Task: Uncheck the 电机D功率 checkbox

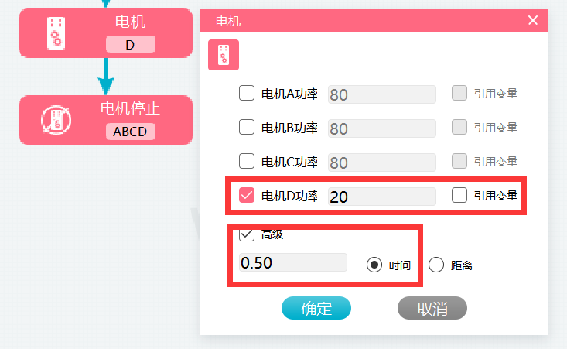Action: pos(247,195)
